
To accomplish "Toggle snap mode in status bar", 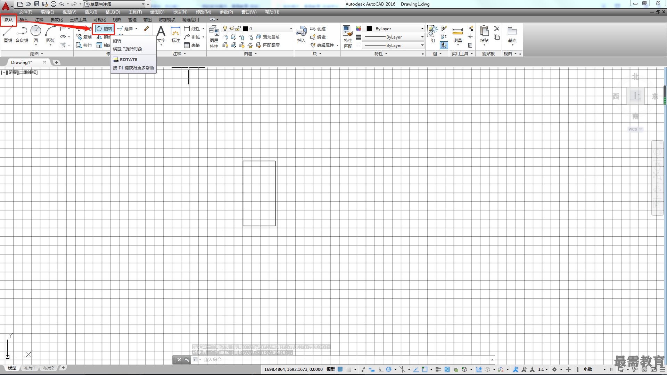I will pyautogui.click(x=348, y=369).
